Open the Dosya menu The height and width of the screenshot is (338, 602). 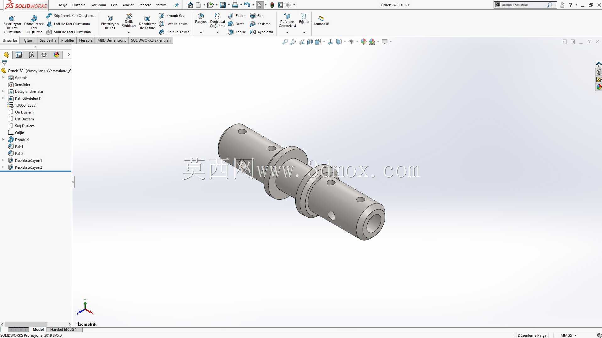tap(62, 5)
